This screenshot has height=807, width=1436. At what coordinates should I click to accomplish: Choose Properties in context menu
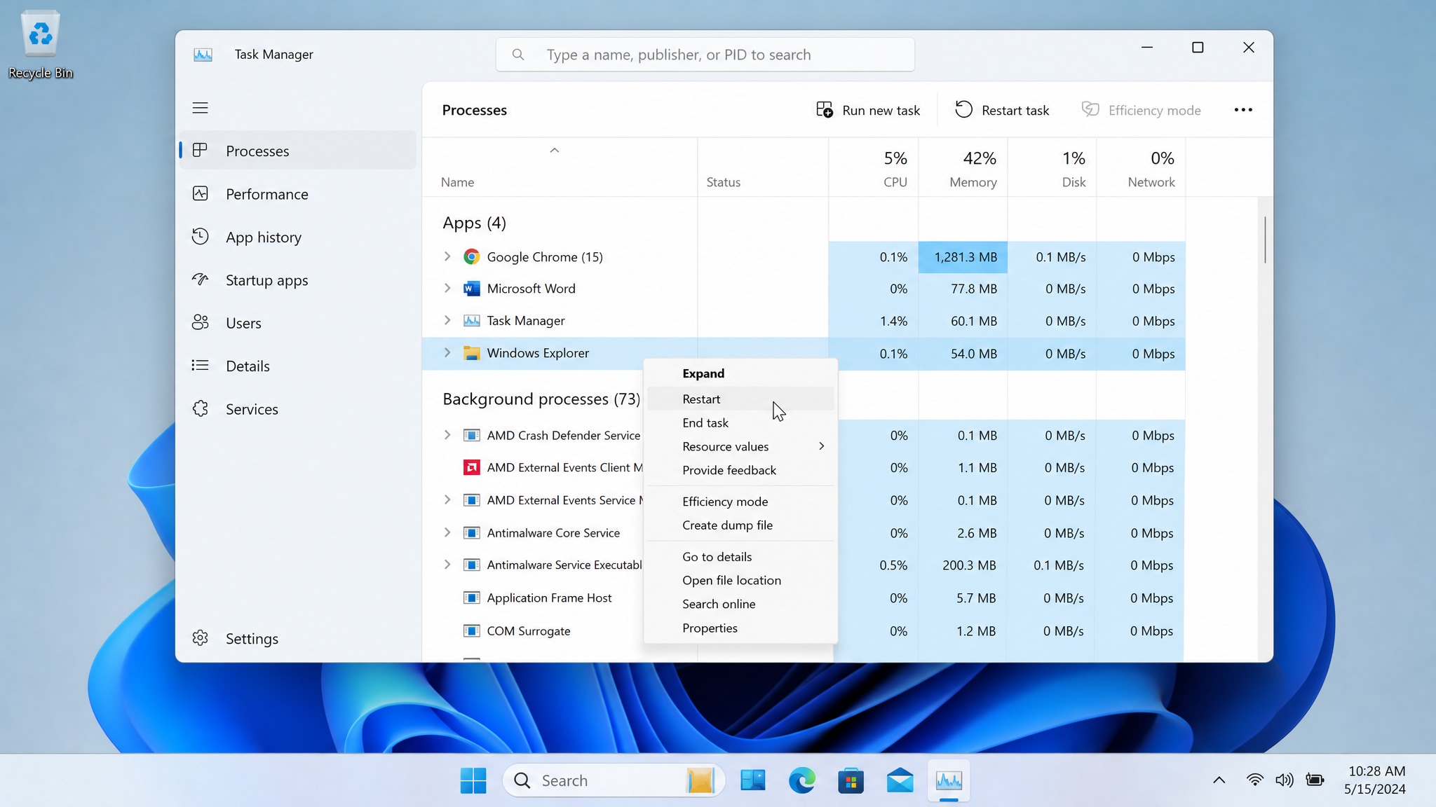pos(740,628)
